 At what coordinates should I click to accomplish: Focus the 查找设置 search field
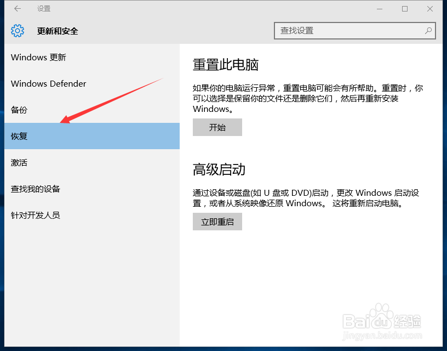[354, 31]
